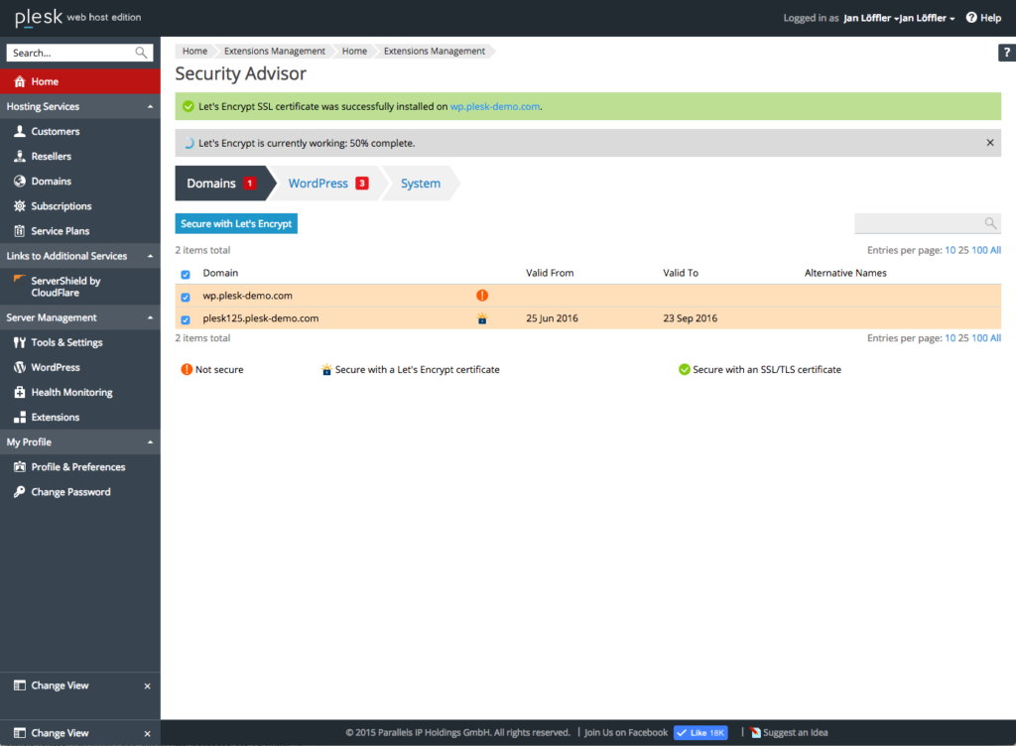Click the Suggest an Idea icon in footer
The height and width of the screenshot is (746, 1016).
pos(755,732)
